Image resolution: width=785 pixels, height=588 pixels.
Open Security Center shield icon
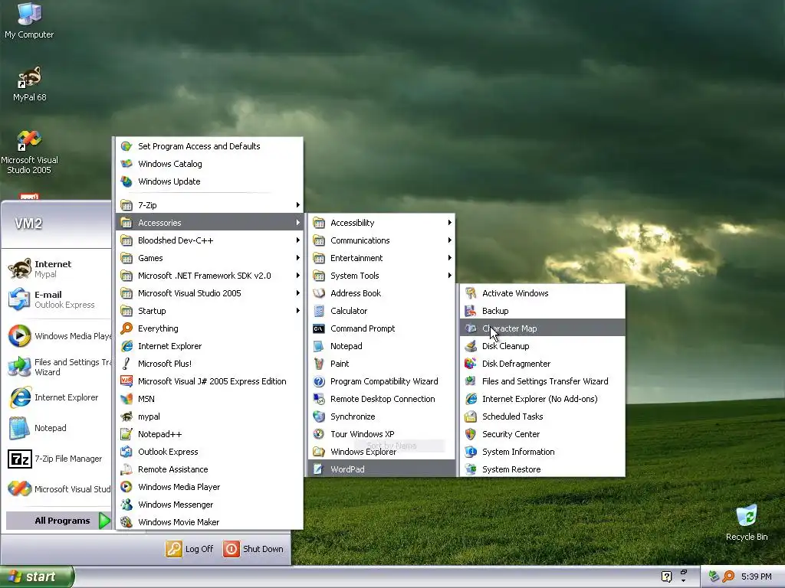coord(470,434)
